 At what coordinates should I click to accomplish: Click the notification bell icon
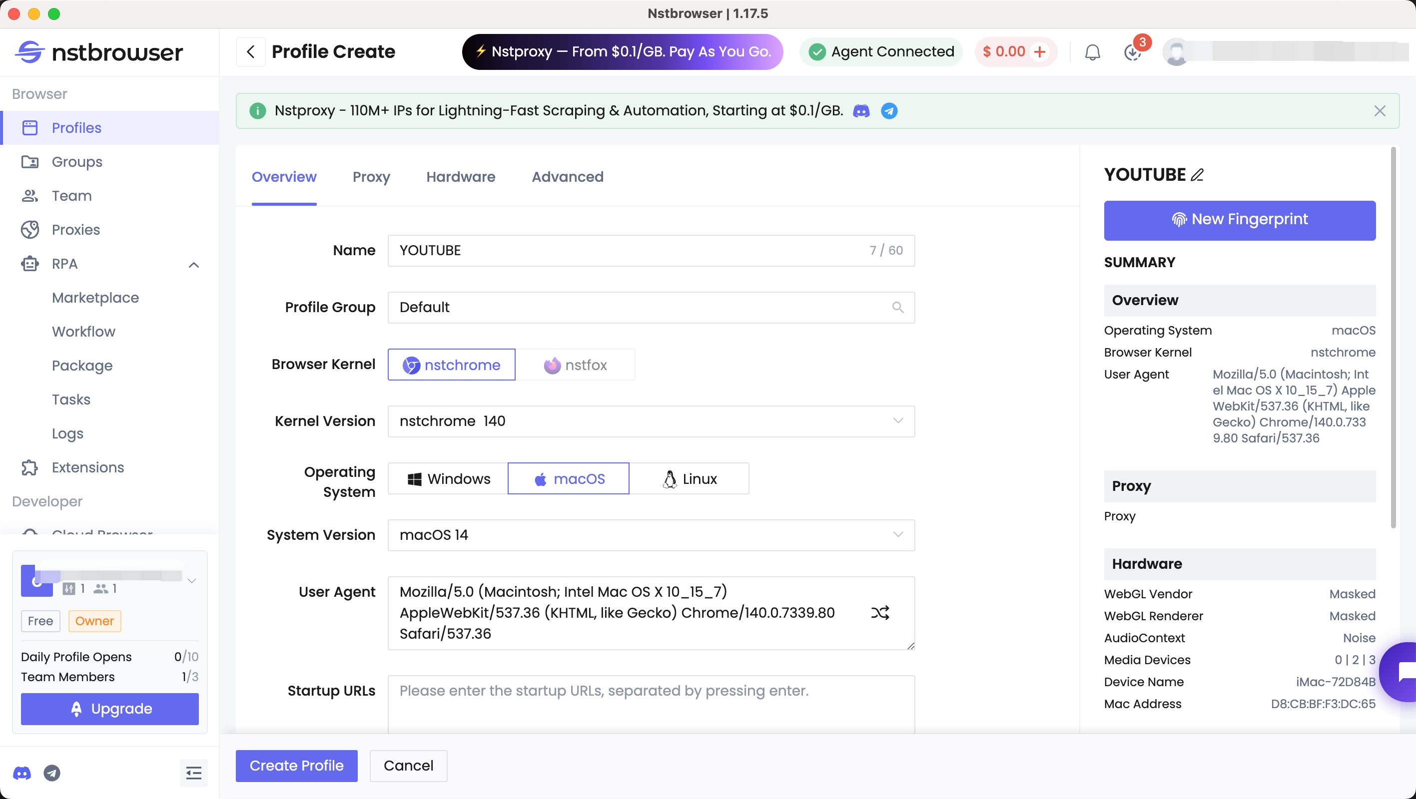click(x=1093, y=52)
